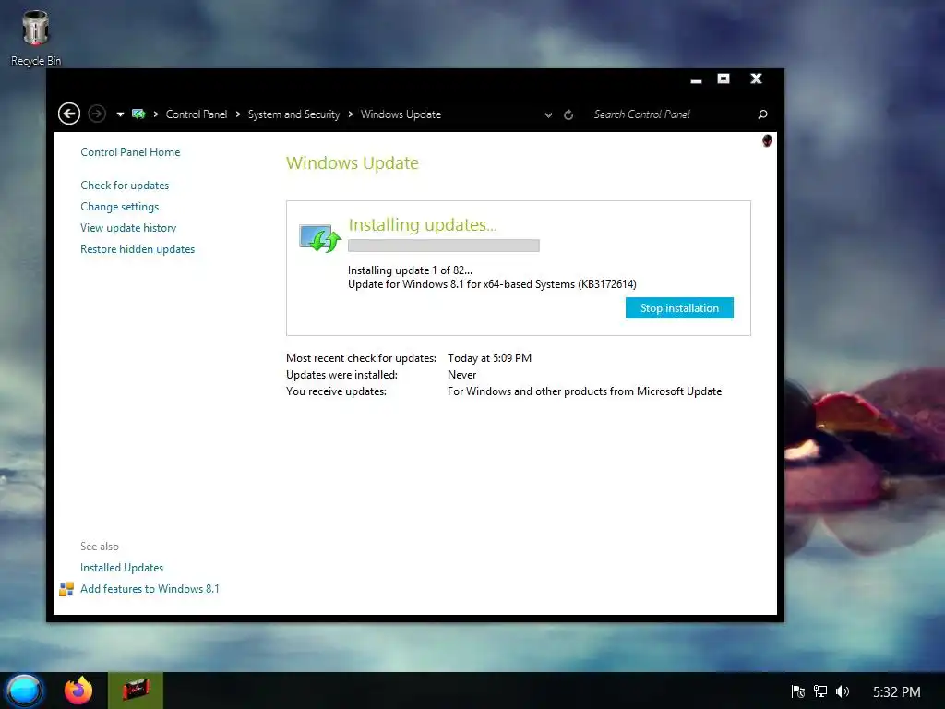The height and width of the screenshot is (709, 945).
Task: Click Restore hidden updates
Action: pos(138,249)
